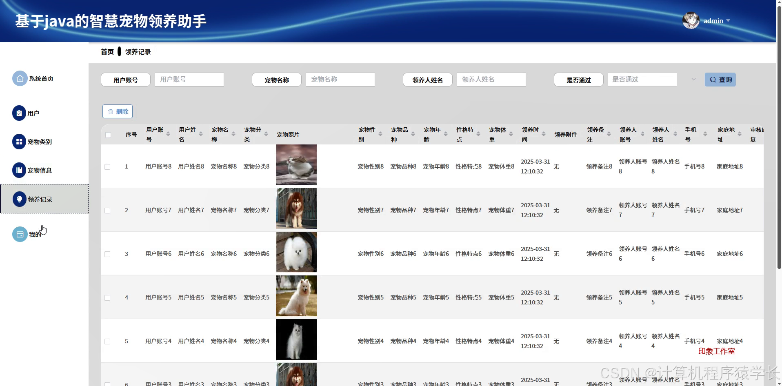782x386 pixels.
Task: Select the 领养记录 menu item
Action: [x=44, y=199]
